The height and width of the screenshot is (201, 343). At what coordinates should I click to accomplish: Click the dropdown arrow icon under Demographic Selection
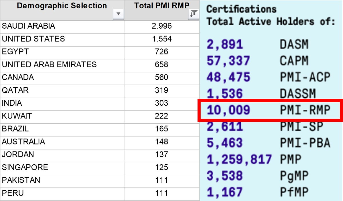coord(118,13)
